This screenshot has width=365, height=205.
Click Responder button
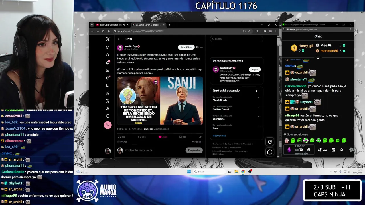click(194, 150)
